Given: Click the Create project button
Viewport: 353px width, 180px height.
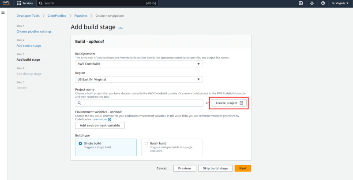Looking at the screenshot, I should pos(229,103).
